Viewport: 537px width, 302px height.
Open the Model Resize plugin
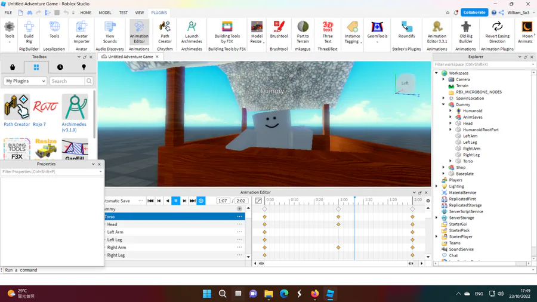pos(257,32)
